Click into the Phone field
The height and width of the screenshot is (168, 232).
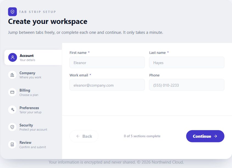187,85
